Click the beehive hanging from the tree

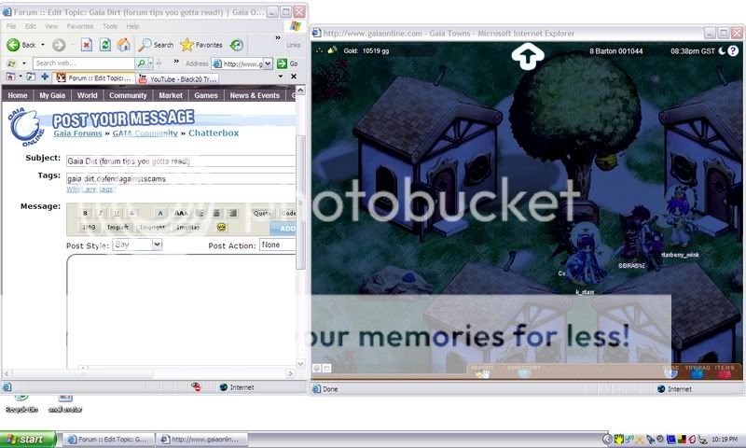606,161
